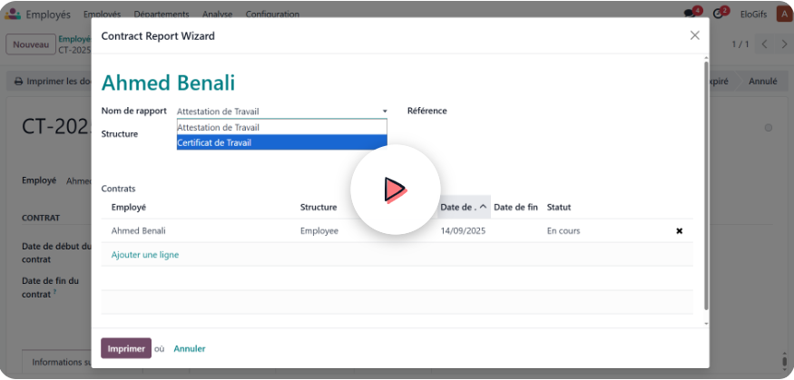Screen dimensions: 794x380
Task: Click the Imprimer button
Action: tap(126, 348)
